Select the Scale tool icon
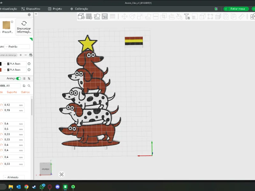Viewport: 255px width, 191px height. pos(140,17)
